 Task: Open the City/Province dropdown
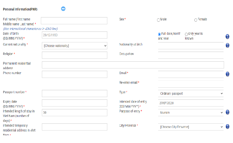coord(191,127)
